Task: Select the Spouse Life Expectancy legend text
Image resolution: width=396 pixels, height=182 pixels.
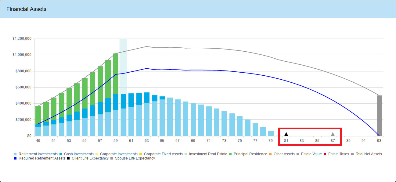Action: click(135, 158)
